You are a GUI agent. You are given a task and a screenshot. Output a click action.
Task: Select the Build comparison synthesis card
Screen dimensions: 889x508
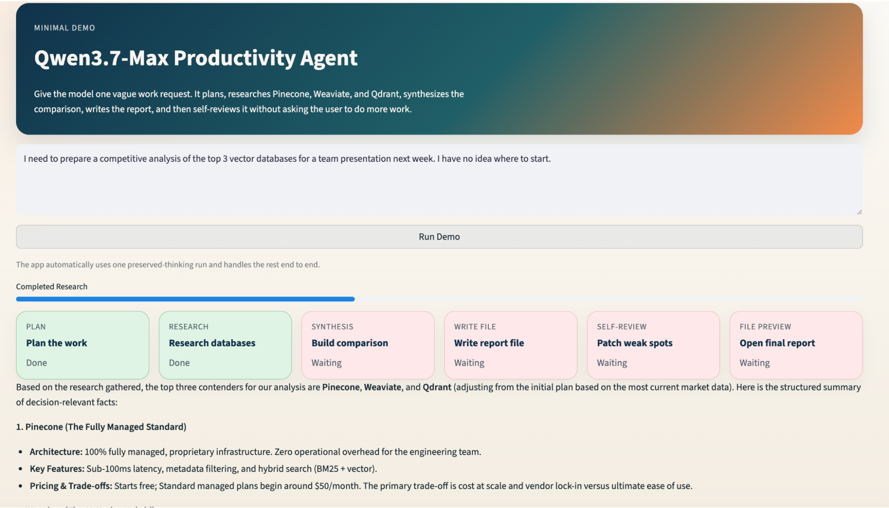(x=368, y=345)
